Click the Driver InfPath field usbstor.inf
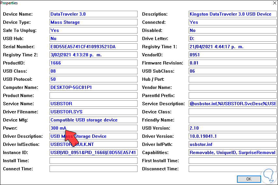 click(x=233, y=144)
